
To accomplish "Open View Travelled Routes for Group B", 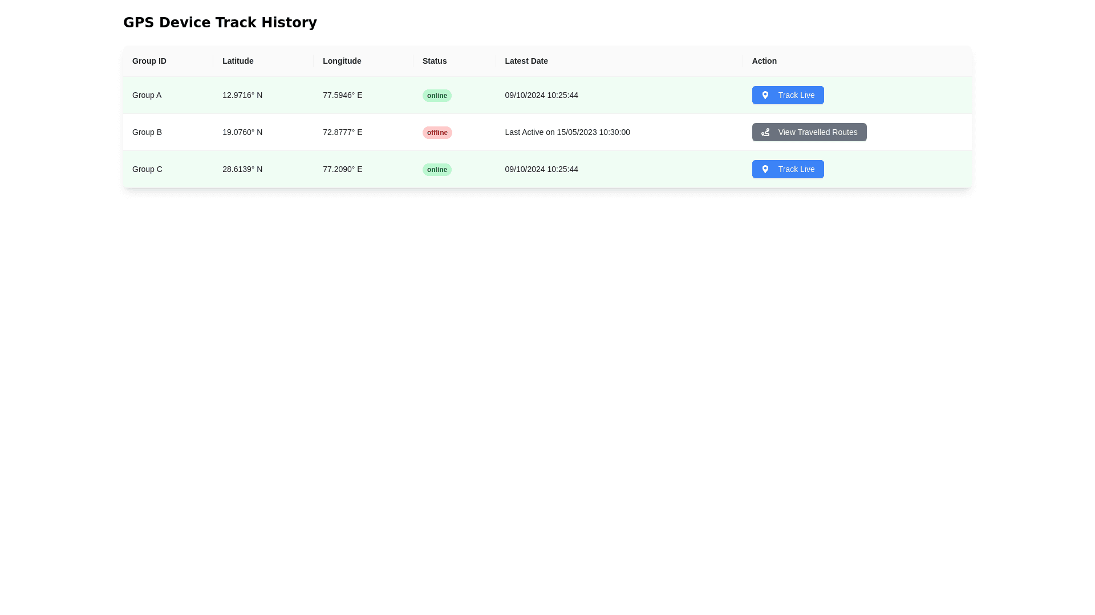I will pyautogui.click(x=809, y=132).
